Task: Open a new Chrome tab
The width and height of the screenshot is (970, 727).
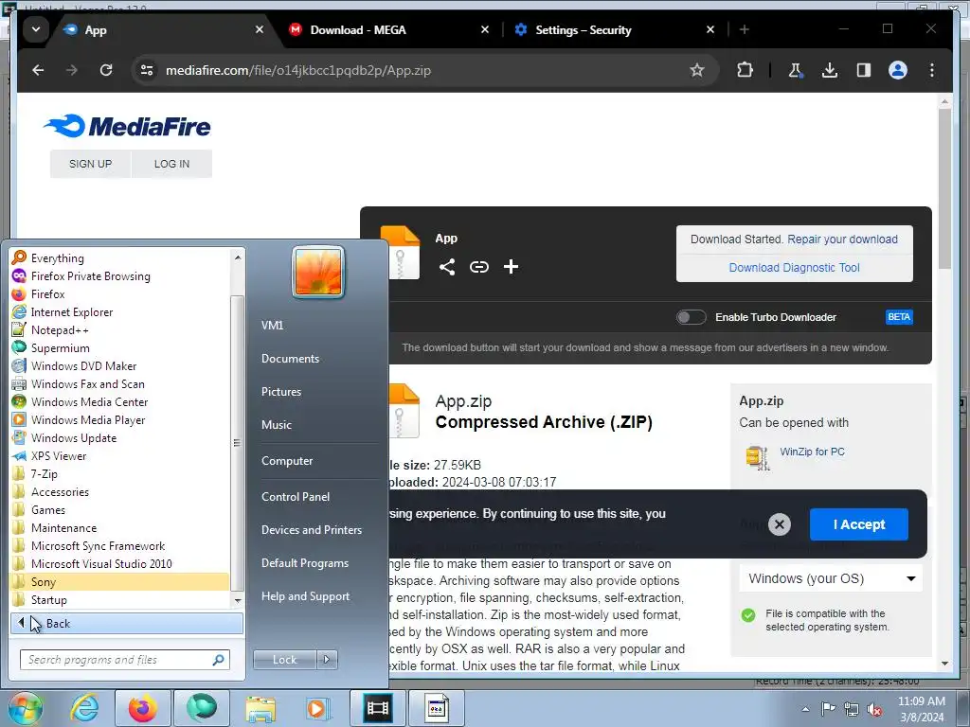Action: pyautogui.click(x=745, y=29)
